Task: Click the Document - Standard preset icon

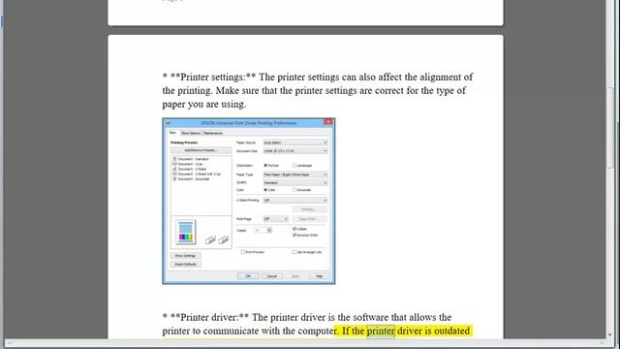Action: pyautogui.click(x=174, y=159)
